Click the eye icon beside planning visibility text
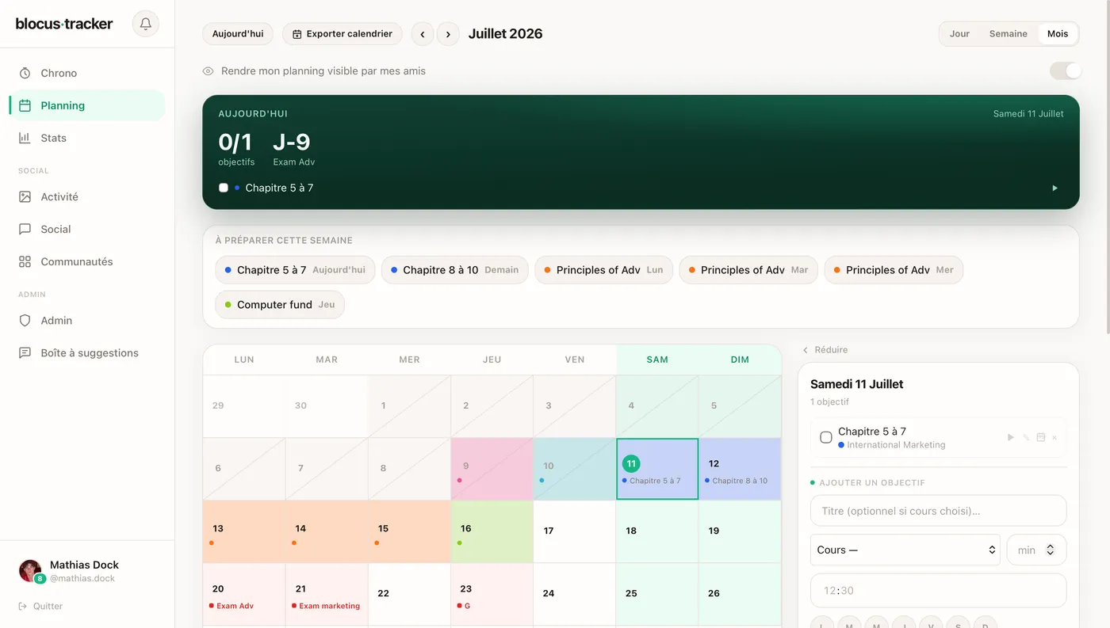This screenshot has width=1110, height=628. tap(209, 71)
